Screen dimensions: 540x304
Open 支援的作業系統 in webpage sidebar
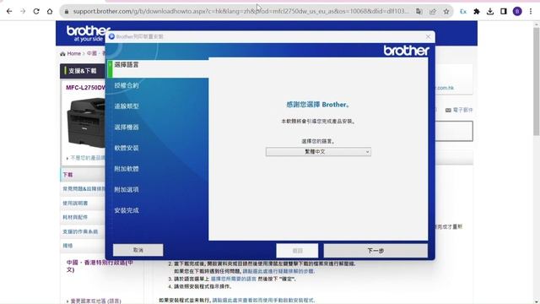tap(80, 231)
